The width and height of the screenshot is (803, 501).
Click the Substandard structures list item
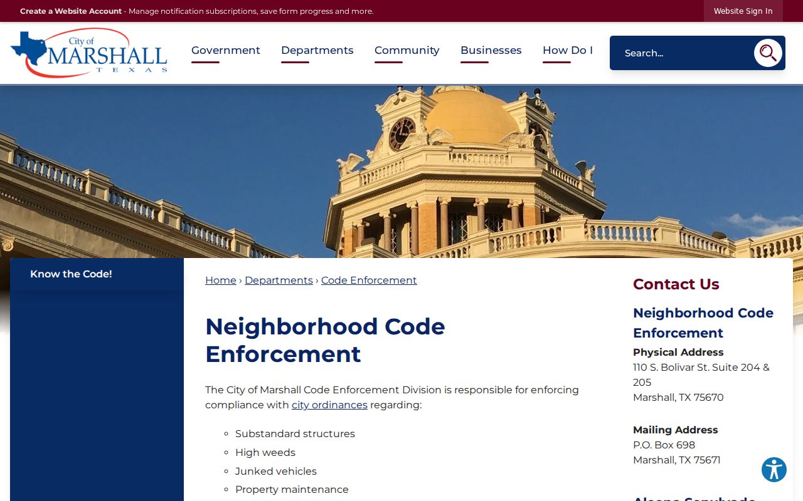[295, 434]
